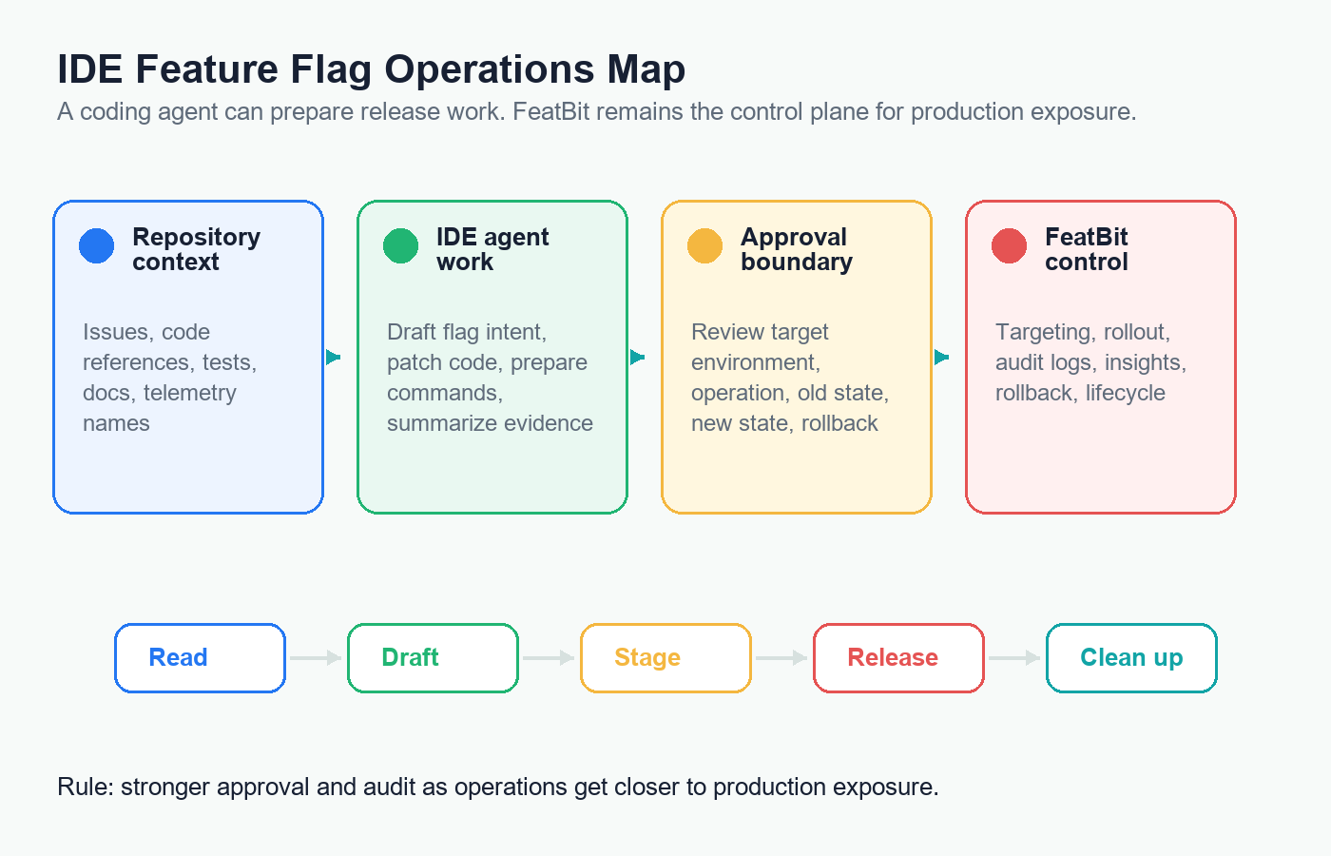Click the Rule sentence at the bottom
The height and width of the screenshot is (856, 1331).
[x=498, y=788]
